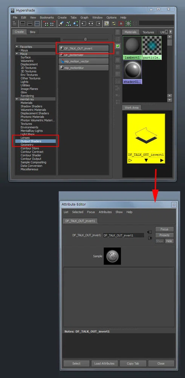Screen dimensions: 185x378
Task: Select Contour Shader in the tree
Action: point(31,155)
